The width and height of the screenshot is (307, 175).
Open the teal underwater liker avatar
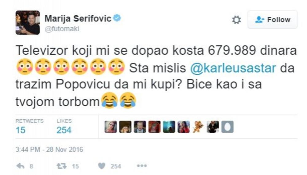[x=169, y=127]
